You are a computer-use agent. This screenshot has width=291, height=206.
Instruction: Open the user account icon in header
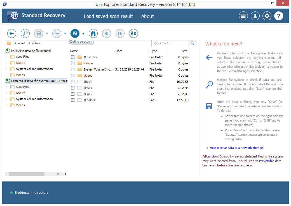click(255, 16)
